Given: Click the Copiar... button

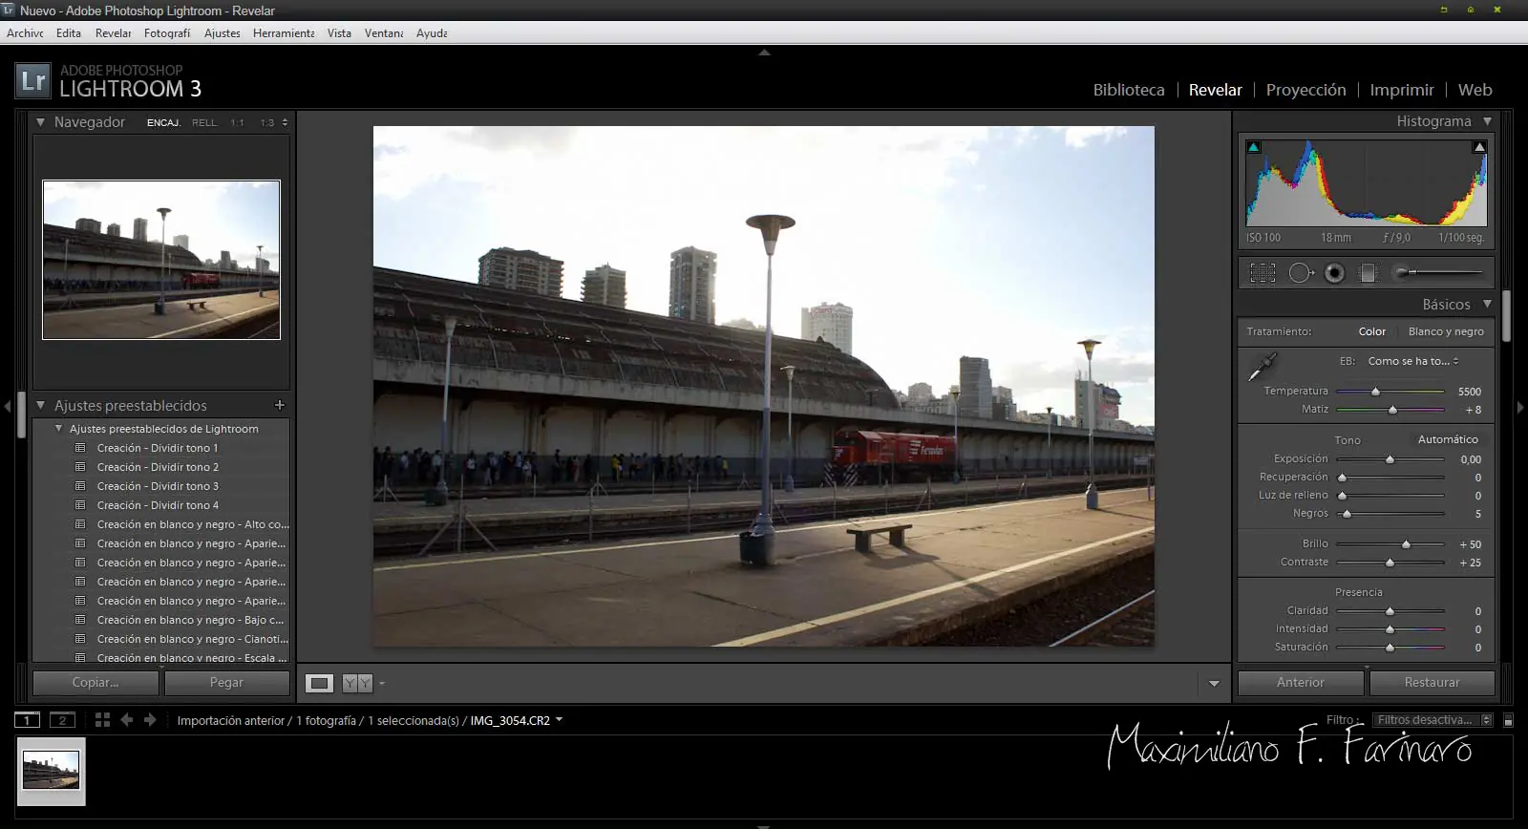Looking at the screenshot, I should (95, 683).
